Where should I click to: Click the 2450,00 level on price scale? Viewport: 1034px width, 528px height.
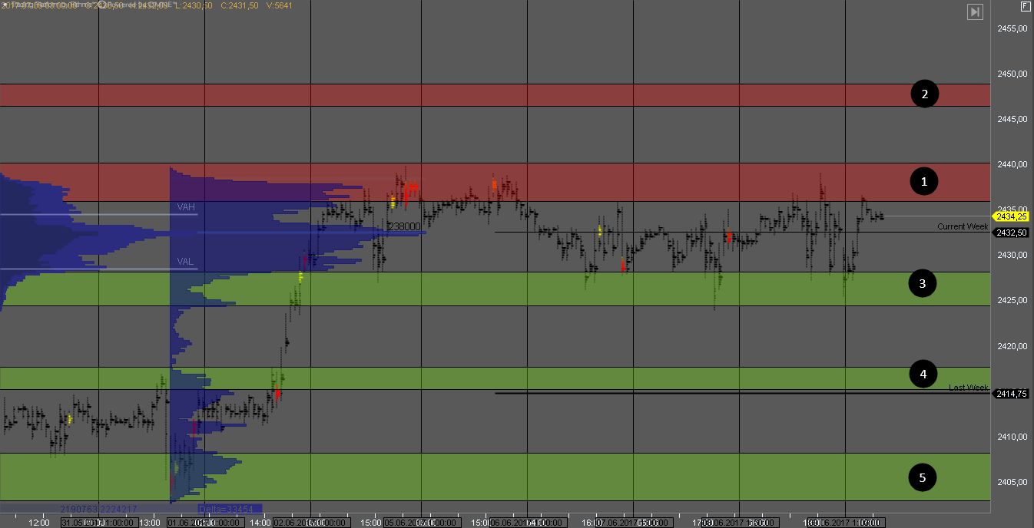point(1012,74)
